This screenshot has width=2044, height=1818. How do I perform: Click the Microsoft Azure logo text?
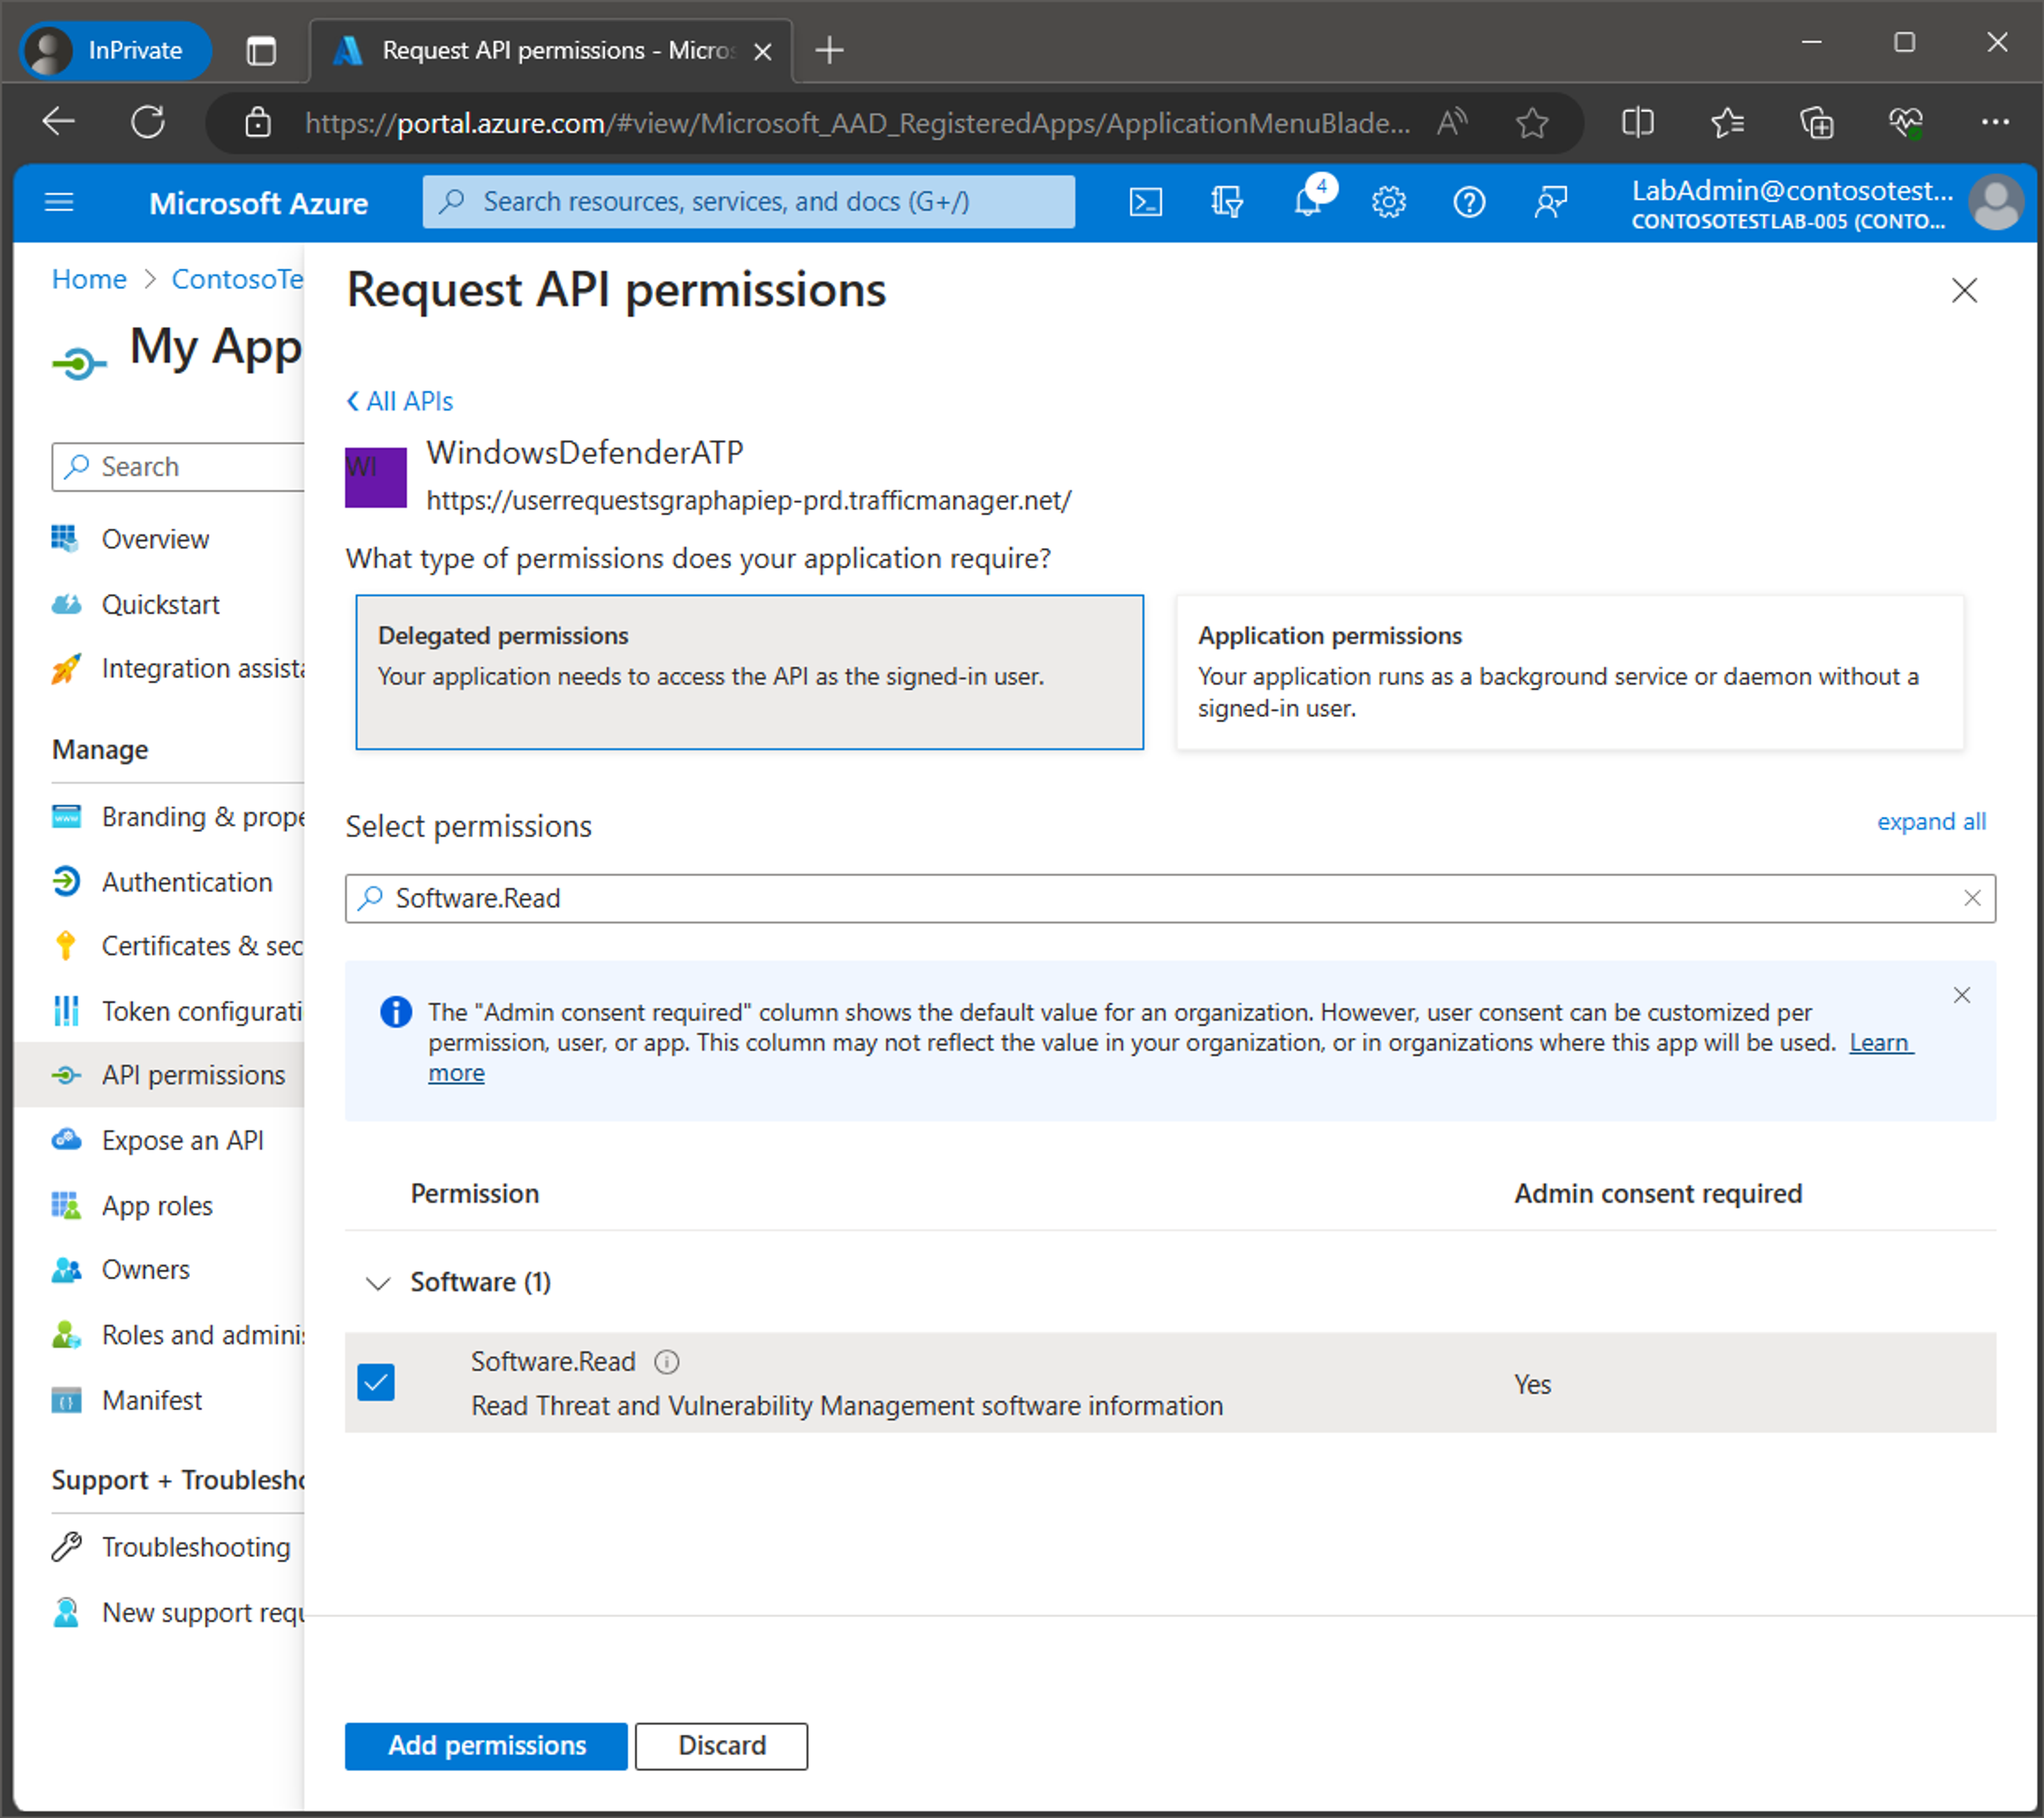point(258,203)
